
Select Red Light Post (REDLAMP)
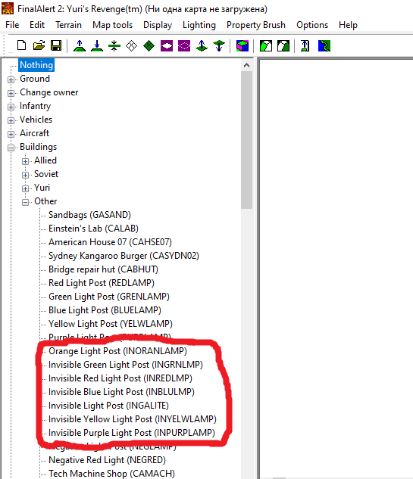102,283
